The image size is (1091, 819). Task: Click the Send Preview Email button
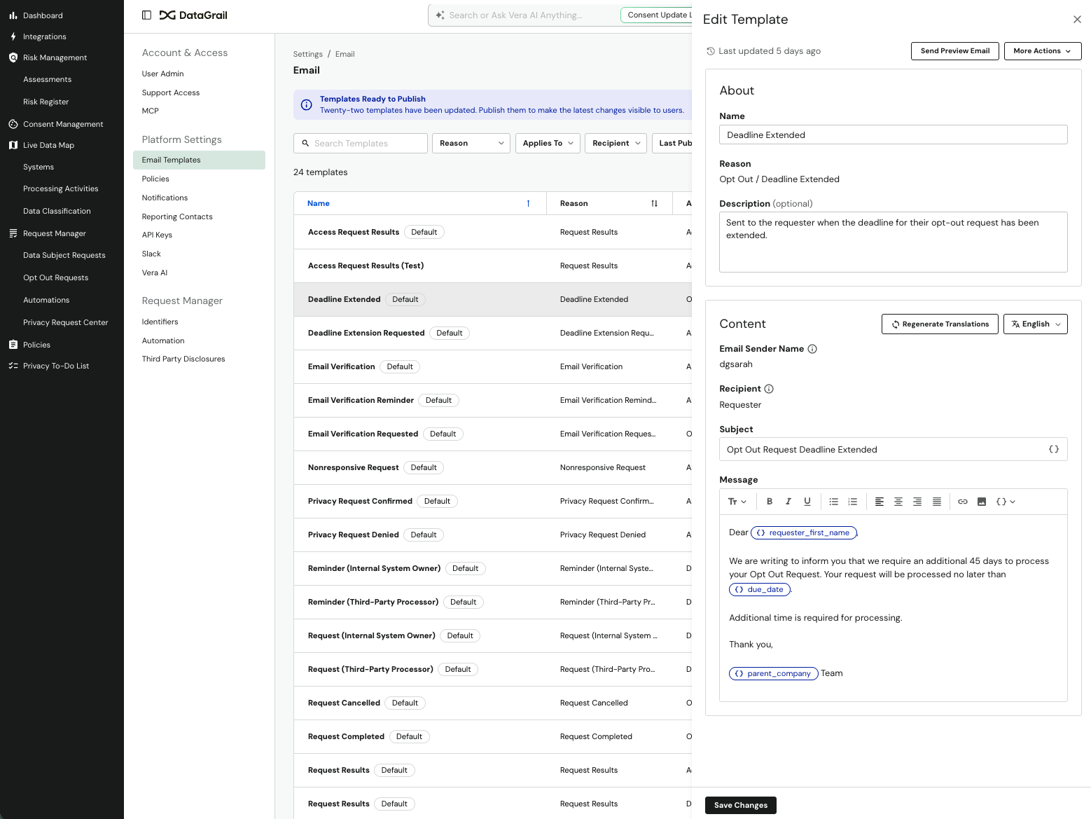click(x=954, y=50)
